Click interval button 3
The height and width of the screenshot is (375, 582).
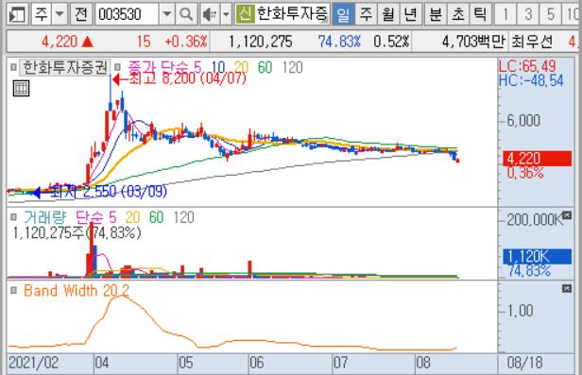528,14
